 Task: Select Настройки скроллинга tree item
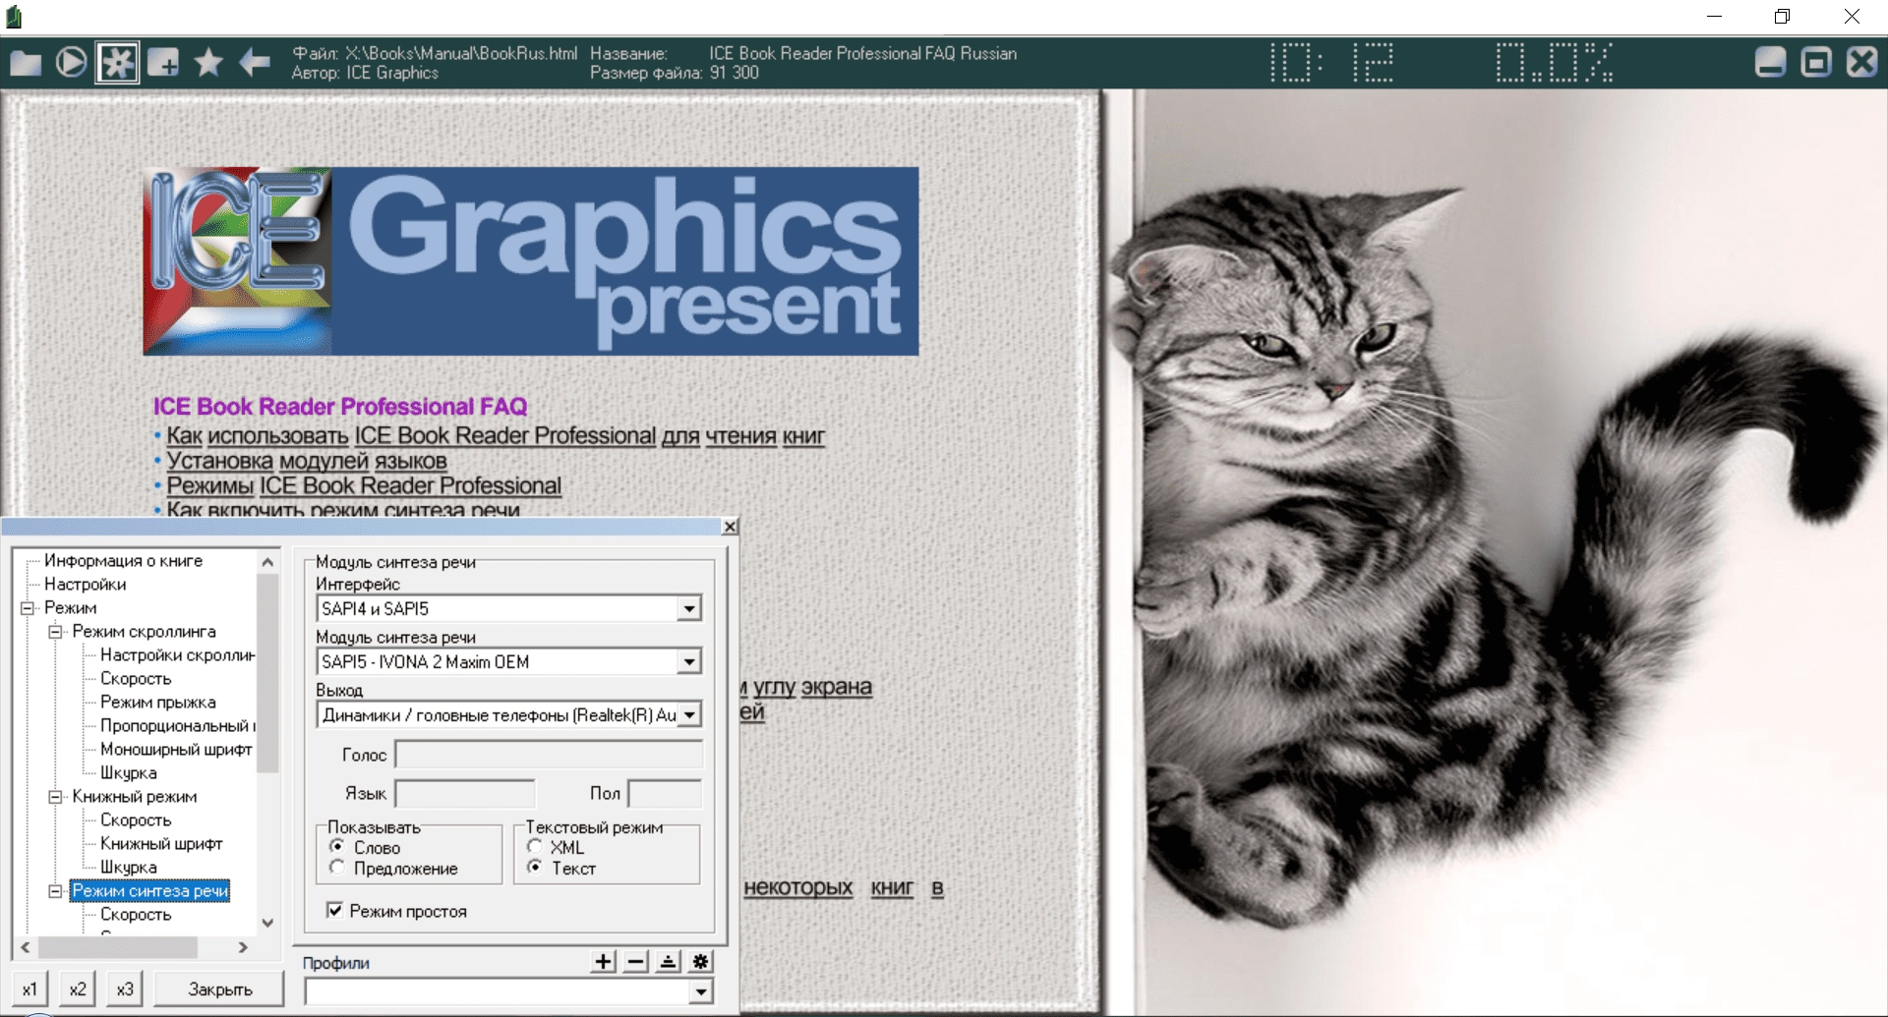point(177,655)
